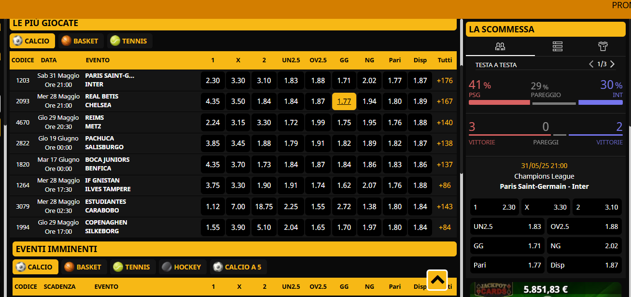
Task: Click the Tutti column header
Action: (445, 60)
